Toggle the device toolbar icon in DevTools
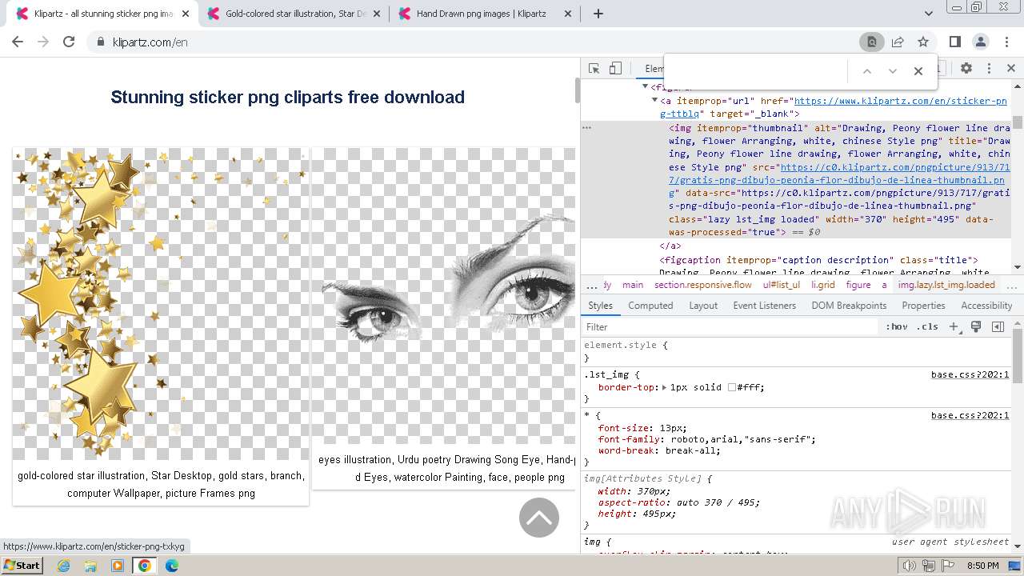 pos(615,69)
